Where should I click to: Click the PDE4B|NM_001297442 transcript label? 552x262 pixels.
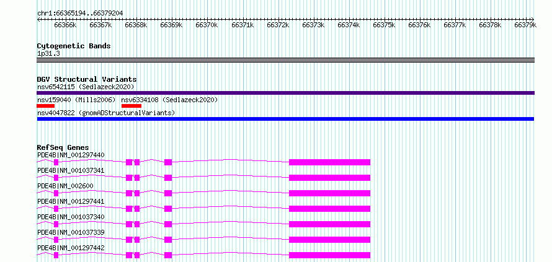click(x=71, y=248)
